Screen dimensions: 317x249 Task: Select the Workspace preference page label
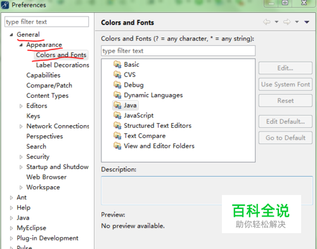click(x=43, y=187)
